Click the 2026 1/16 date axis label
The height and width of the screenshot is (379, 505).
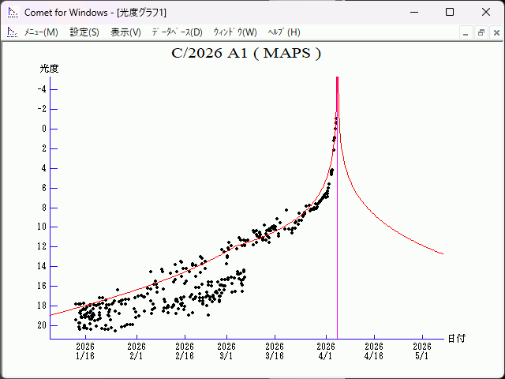[85, 351]
